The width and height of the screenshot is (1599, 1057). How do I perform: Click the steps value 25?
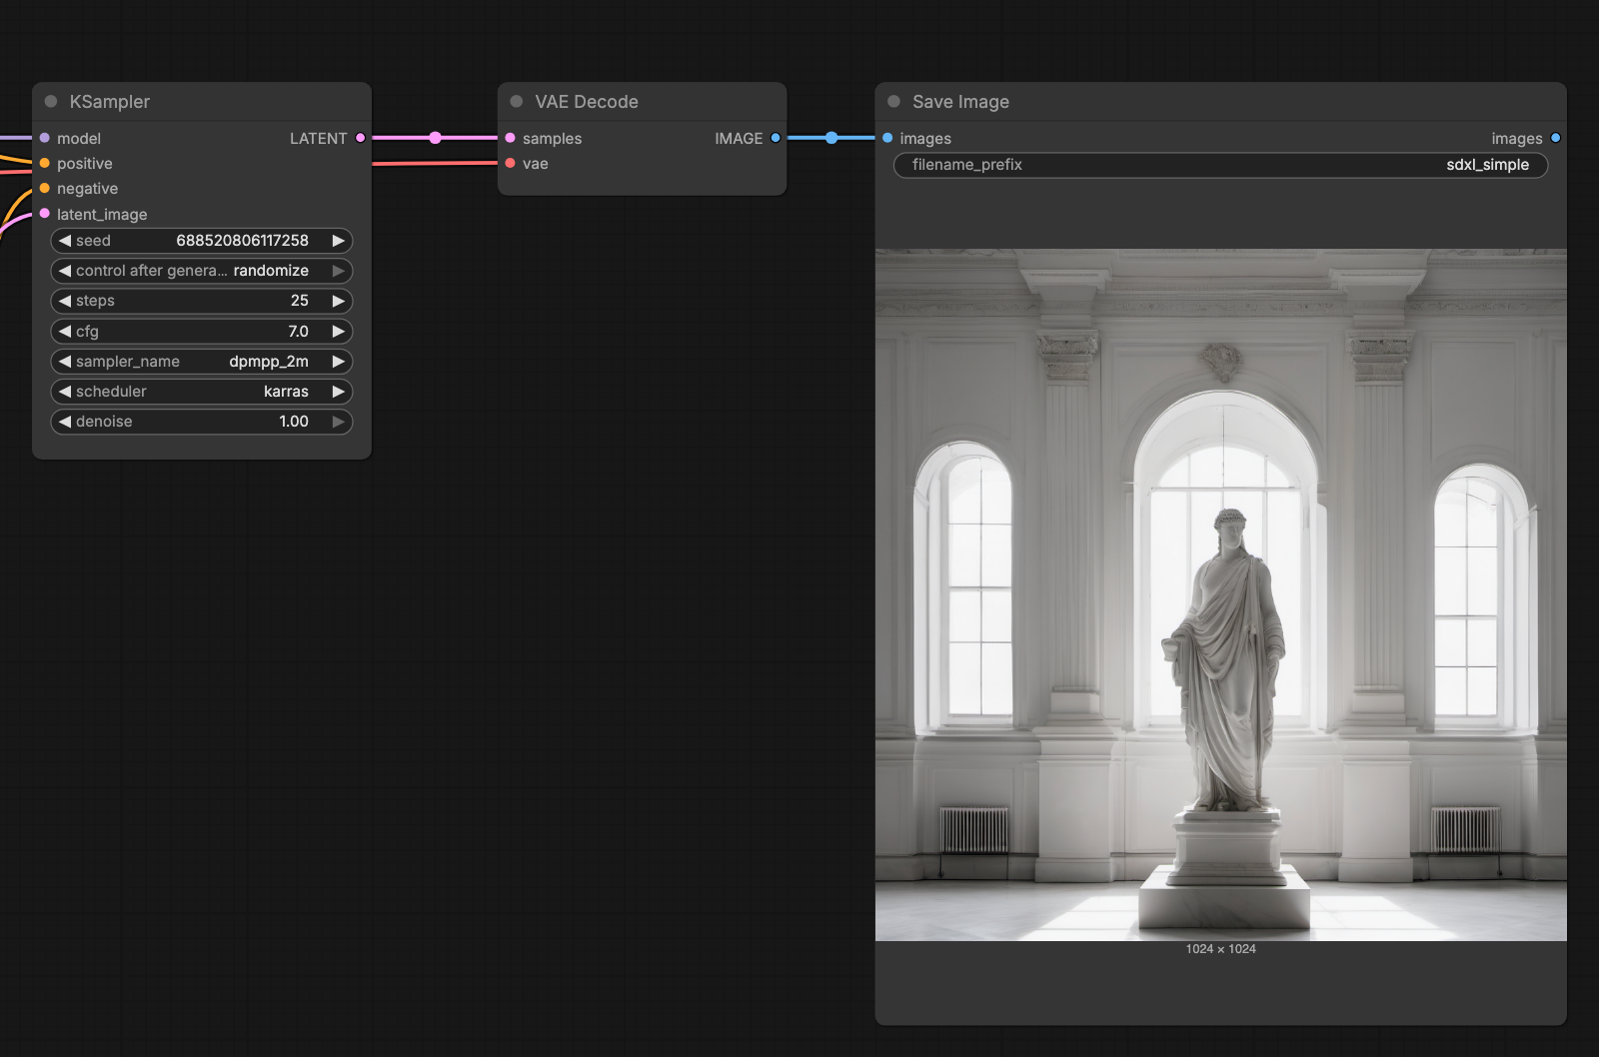tap(300, 301)
